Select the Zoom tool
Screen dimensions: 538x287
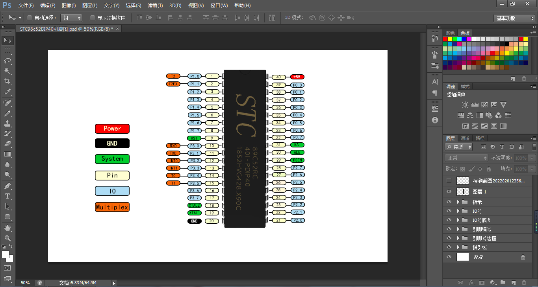7,238
